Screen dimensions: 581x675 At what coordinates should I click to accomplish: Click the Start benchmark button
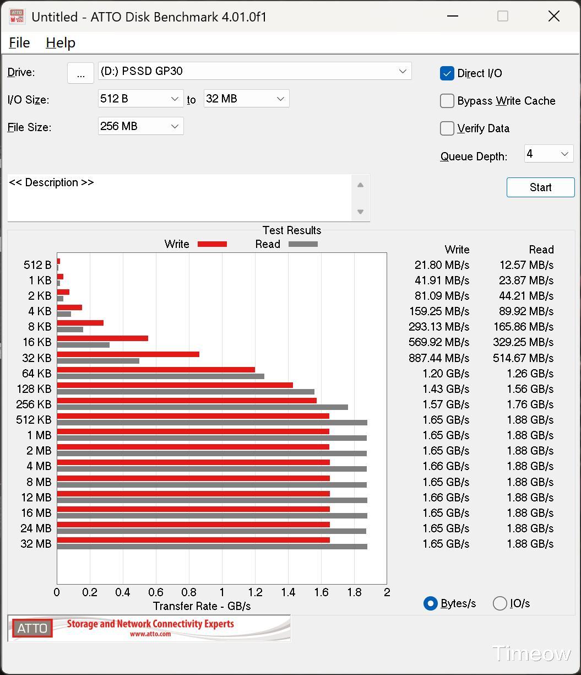point(540,187)
